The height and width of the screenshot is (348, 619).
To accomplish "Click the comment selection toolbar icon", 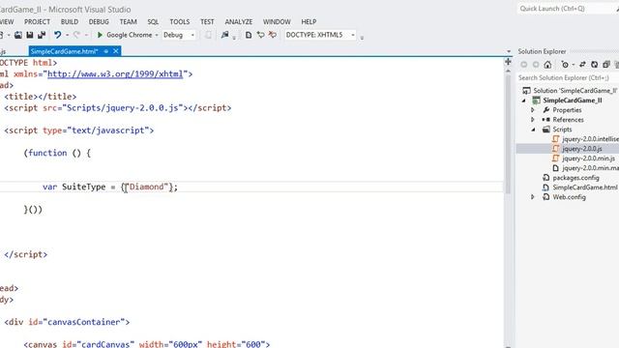I will click(260, 35).
